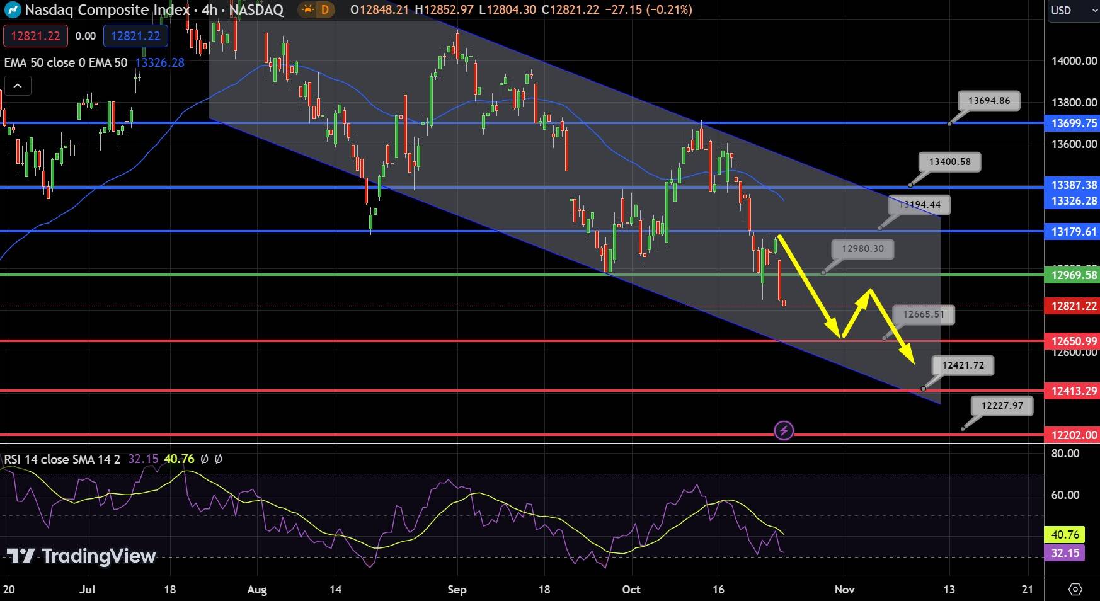Click the red 12821.22 current price axis label
The width and height of the screenshot is (1100, 601).
point(1072,306)
